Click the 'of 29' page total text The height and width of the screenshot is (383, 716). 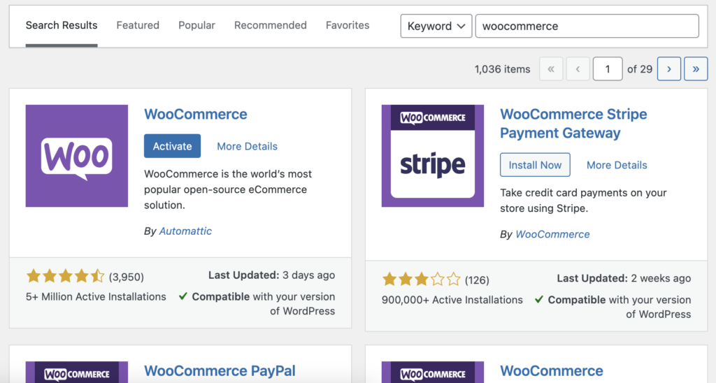tap(640, 69)
